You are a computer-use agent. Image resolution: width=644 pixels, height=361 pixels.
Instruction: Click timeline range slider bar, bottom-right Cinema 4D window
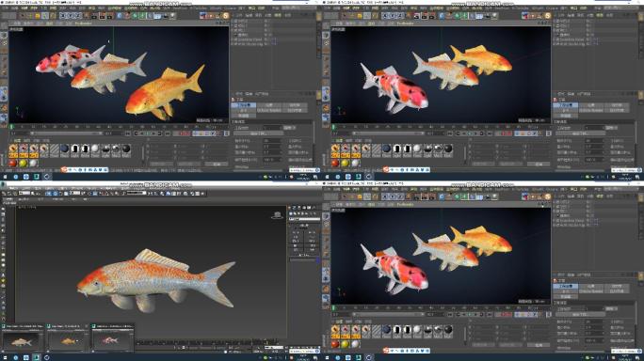coord(388,315)
